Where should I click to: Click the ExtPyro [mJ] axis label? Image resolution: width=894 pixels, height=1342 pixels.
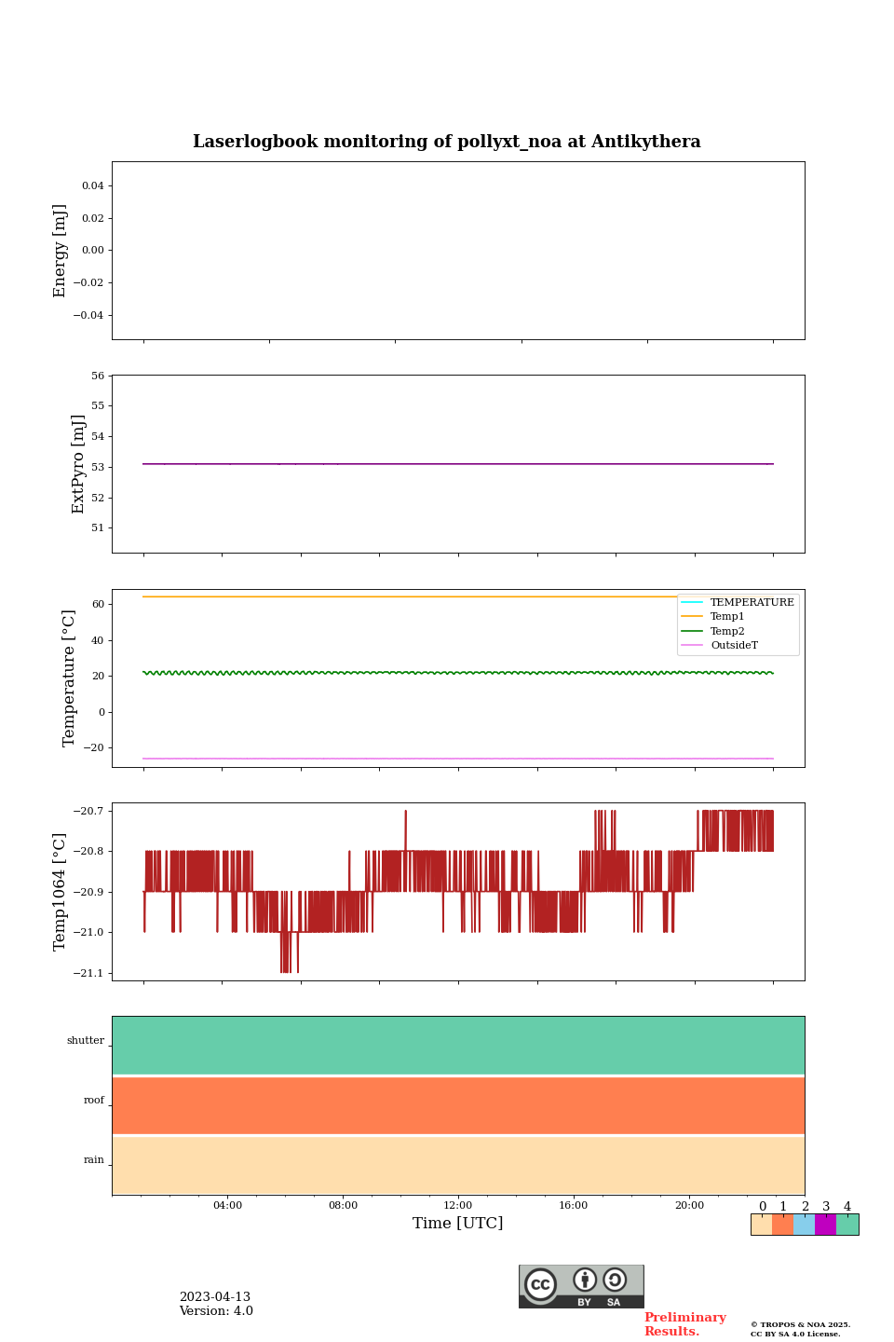tap(78, 464)
